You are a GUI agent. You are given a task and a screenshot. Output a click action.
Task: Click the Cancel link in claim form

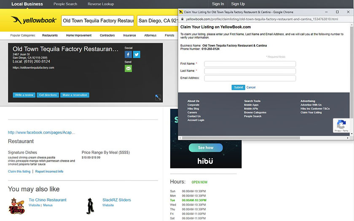click(x=251, y=88)
